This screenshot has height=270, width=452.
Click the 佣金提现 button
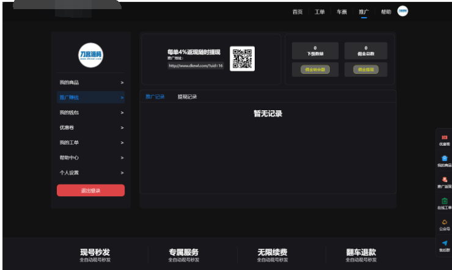pyautogui.click(x=366, y=69)
